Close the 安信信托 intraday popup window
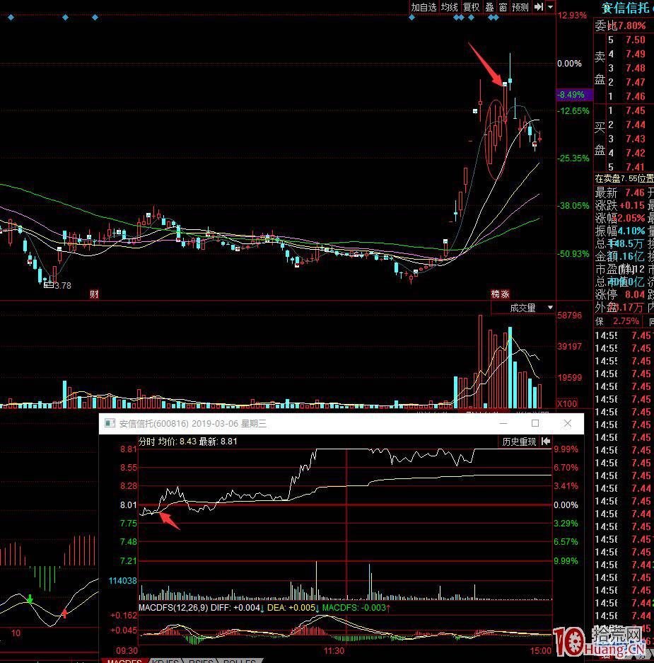Viewport: 654px width, 663px height. pos(568,423)
